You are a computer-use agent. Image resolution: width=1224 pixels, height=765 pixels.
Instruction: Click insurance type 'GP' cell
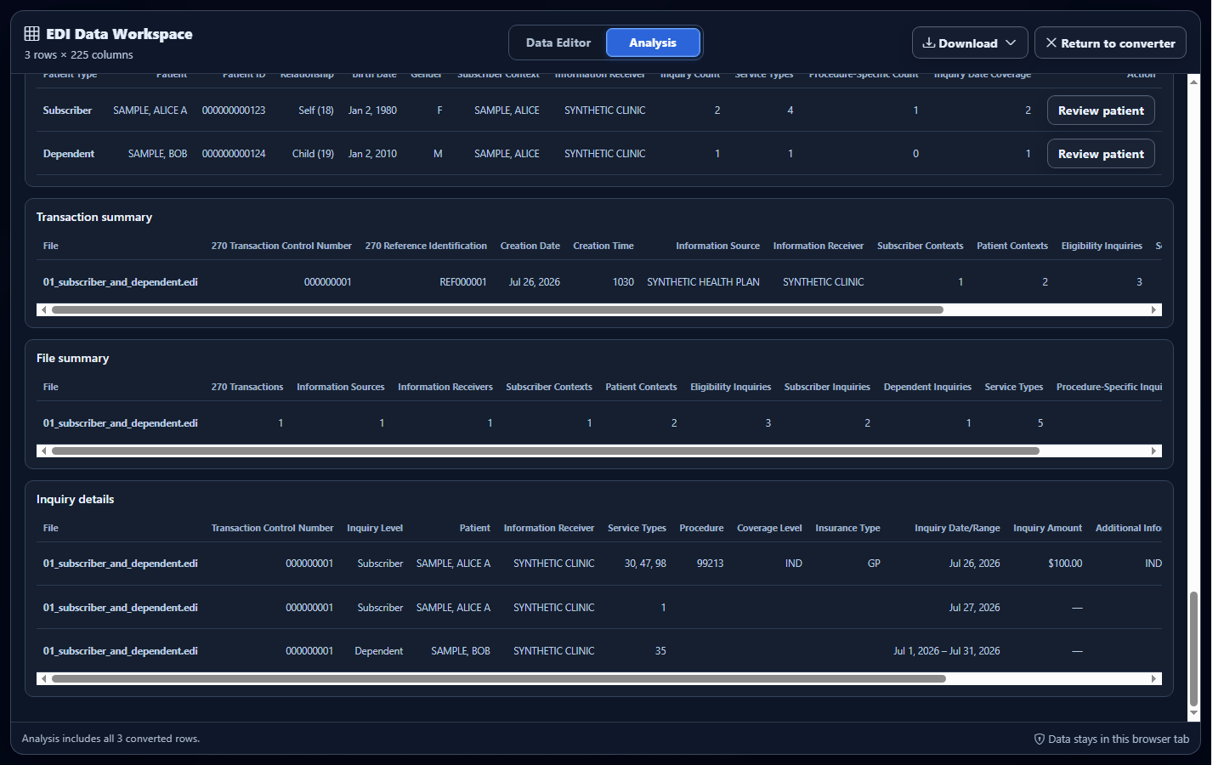coord(874,564)
